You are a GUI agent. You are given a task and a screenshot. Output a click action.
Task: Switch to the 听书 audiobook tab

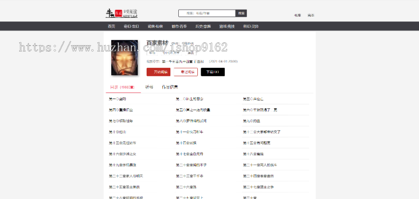click(149, 87)
